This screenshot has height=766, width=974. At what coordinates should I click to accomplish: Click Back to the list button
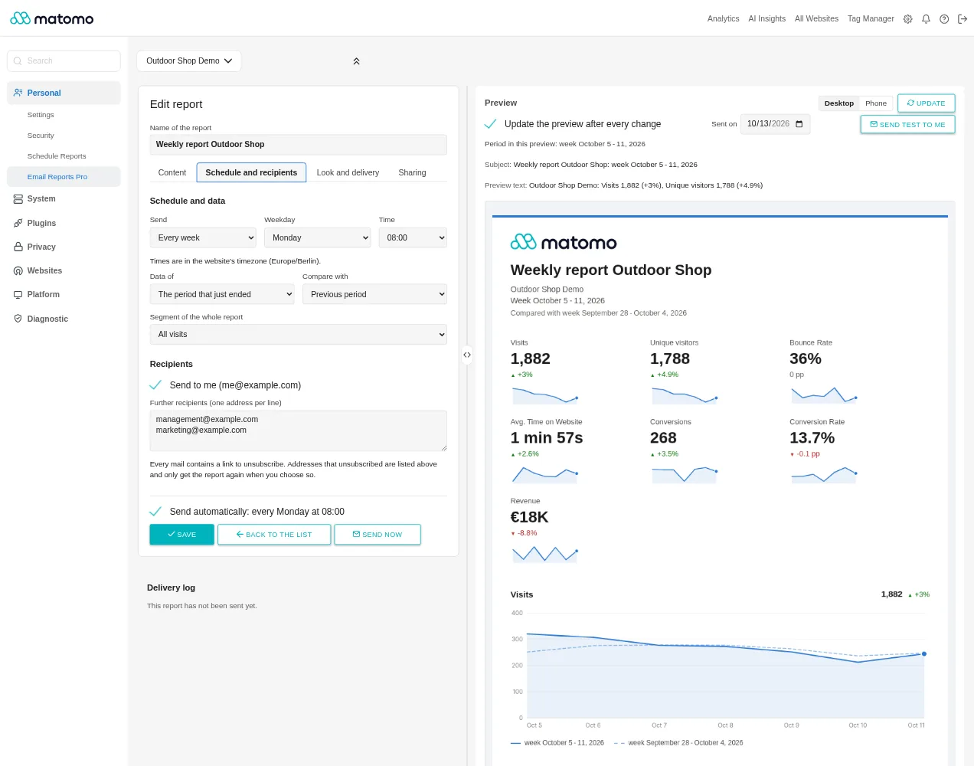click(x=274, y=535)
